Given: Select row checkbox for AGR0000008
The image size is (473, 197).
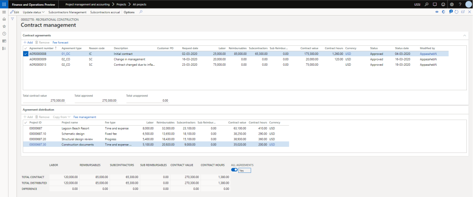Looking at the screenshot, I should 26,54.
